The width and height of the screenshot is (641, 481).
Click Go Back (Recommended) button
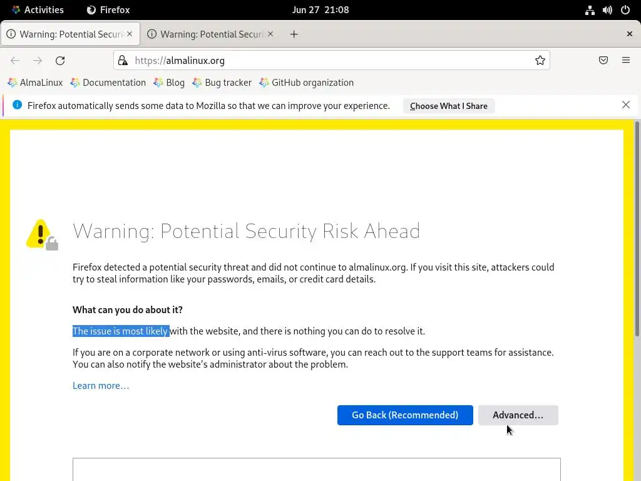pyautogui.click(x=405, y=415)
